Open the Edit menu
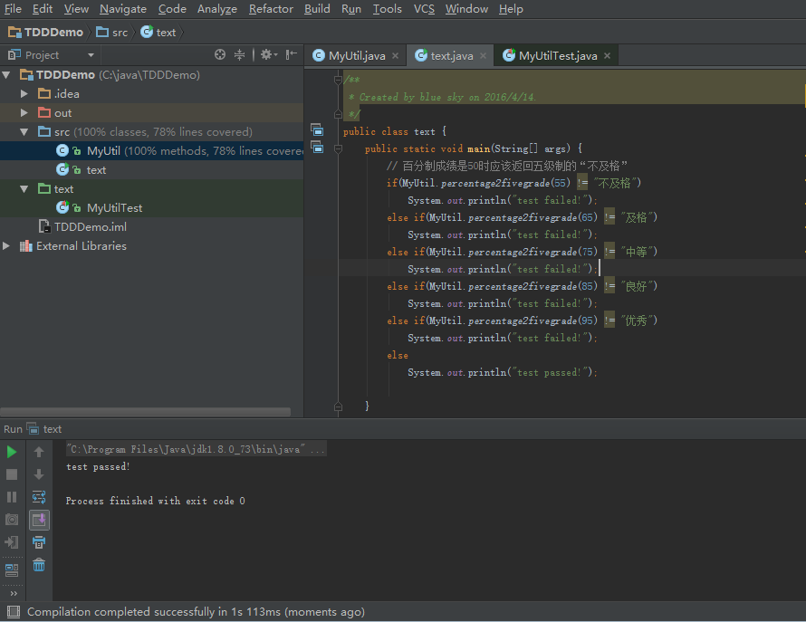 43,9
